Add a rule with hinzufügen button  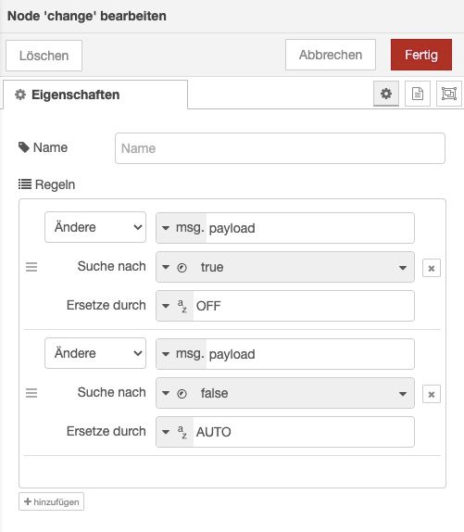[x=52, y=501]
